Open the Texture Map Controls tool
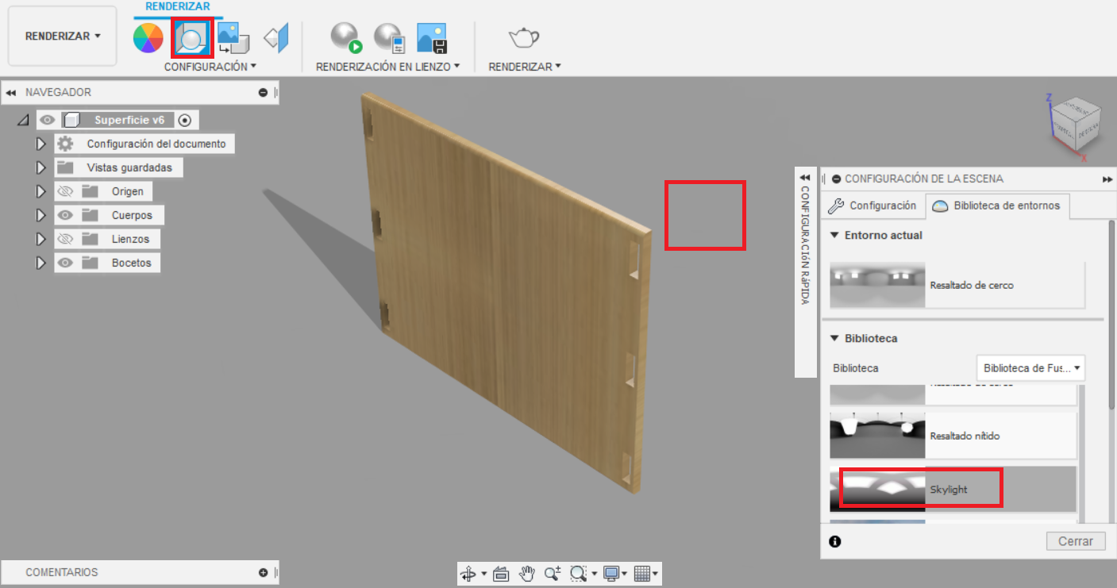1117x588 pixels. click(x=275, y=37)
